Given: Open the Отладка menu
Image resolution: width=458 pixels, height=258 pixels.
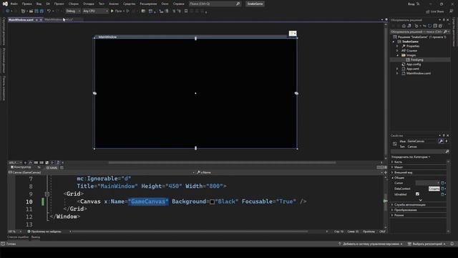Looking at the screenshot, I should [x=88, y=4].
